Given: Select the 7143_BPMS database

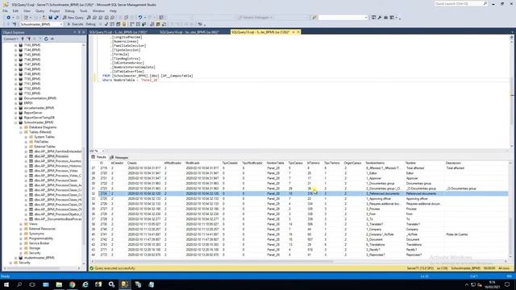Looking at the screenshot, I should 32,45.
